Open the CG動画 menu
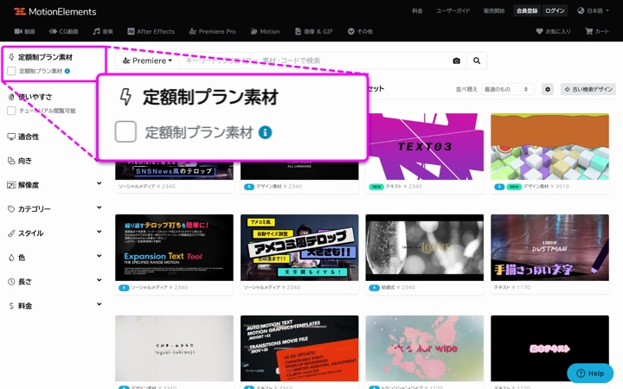 63,31
